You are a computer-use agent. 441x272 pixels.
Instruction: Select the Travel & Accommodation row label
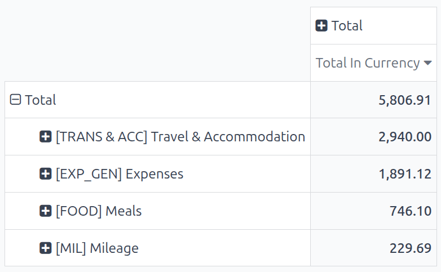point(180,137)
